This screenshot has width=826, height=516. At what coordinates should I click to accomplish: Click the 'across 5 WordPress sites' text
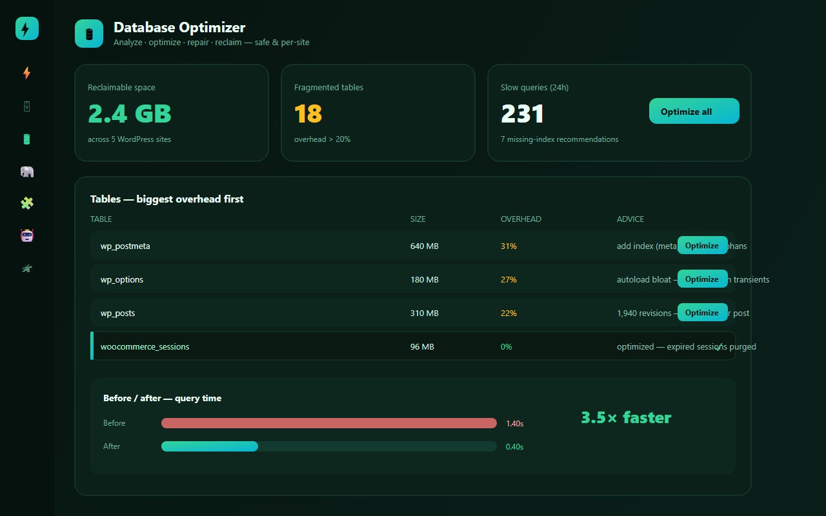130,139
